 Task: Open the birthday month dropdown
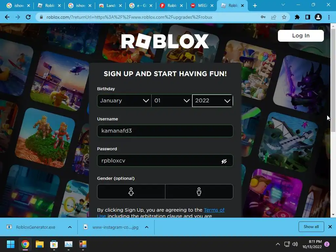click(124, 101)
